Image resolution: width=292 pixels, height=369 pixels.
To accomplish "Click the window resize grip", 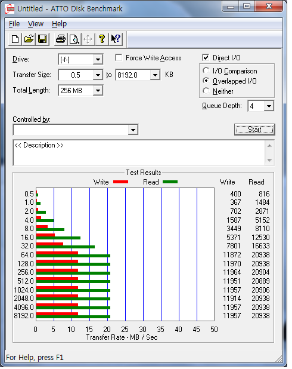I will pos(279,358).
